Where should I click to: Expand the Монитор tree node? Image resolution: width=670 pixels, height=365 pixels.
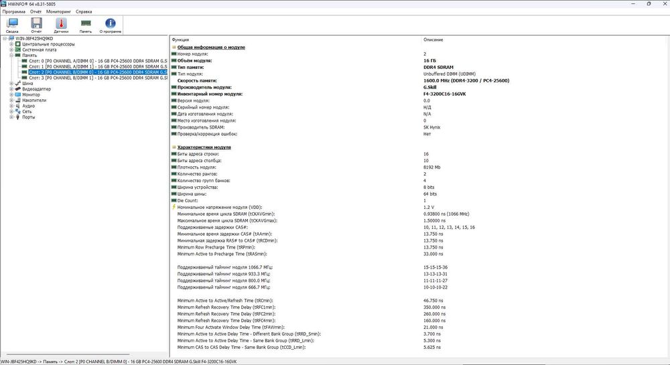click(11, 94)
